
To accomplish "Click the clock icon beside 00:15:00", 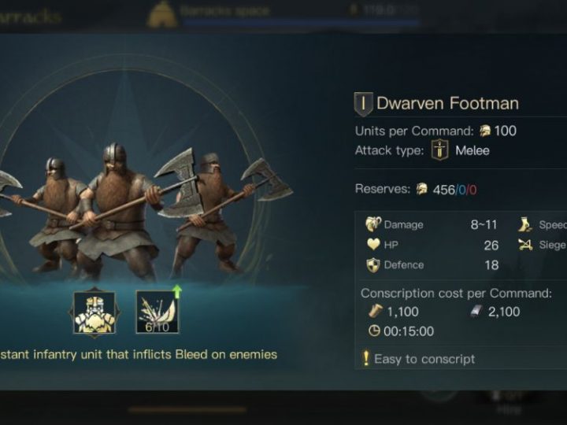I will point(374,331).
